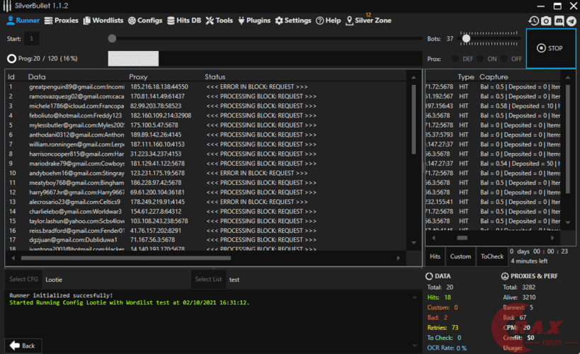Image resolution: width=580 pixels, height=354 pixels.
Task: Open the Discord link icon
Action: (x=559, y=21)
